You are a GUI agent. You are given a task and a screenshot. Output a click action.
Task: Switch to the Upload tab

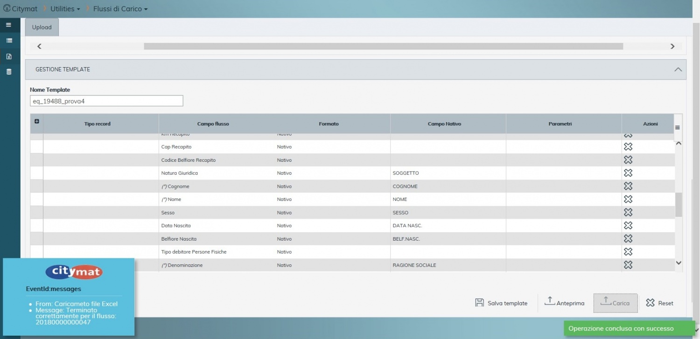[42, 28]
